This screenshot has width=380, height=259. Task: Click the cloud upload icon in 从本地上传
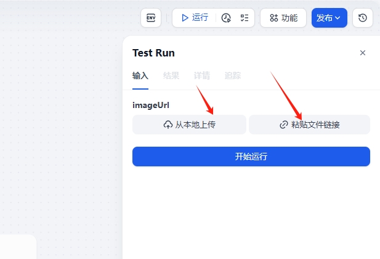(x=168, y=125)
